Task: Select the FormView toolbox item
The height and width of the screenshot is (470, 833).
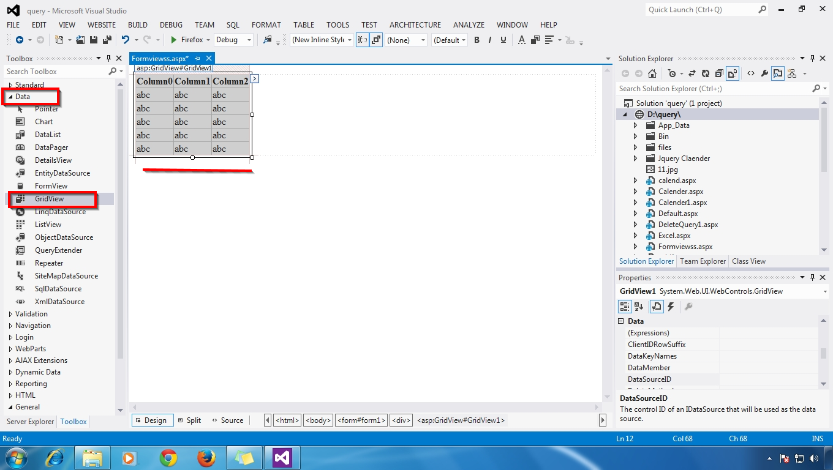Action: [51, 186]
